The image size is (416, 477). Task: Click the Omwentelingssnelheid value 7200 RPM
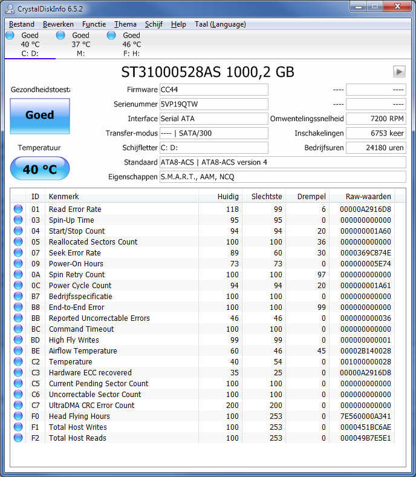(x=376, y=119)
